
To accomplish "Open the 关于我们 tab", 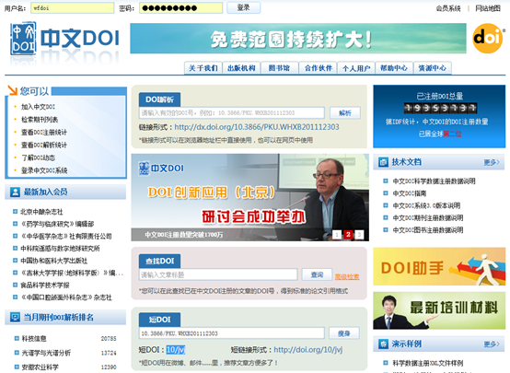I will coord(203,68).
